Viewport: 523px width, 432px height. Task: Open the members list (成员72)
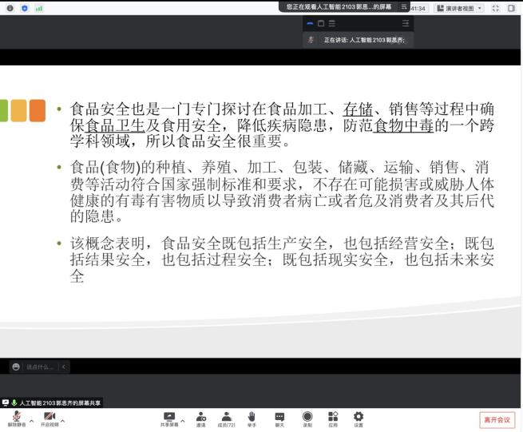227,418
